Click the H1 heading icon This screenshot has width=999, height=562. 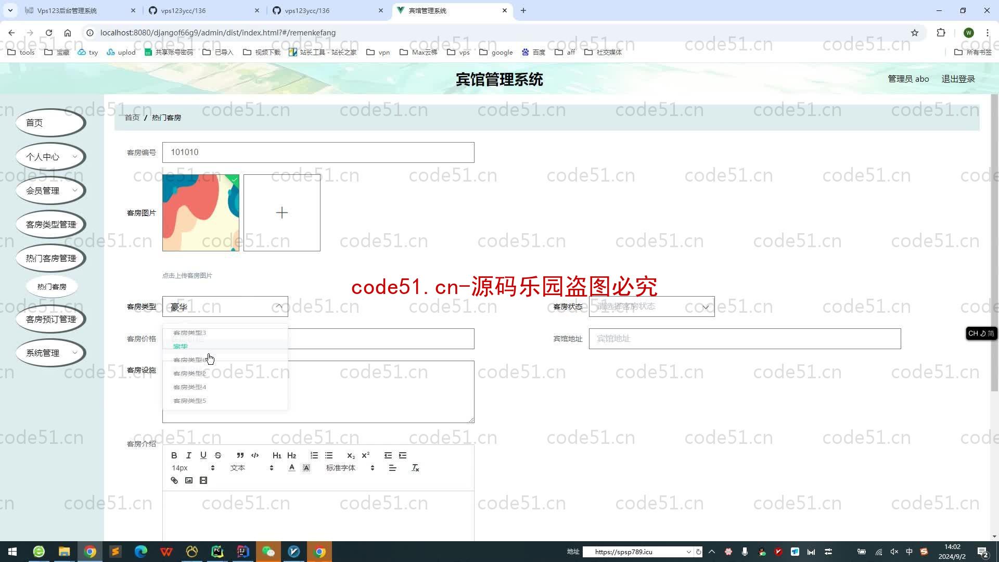[x=277, y=455]
